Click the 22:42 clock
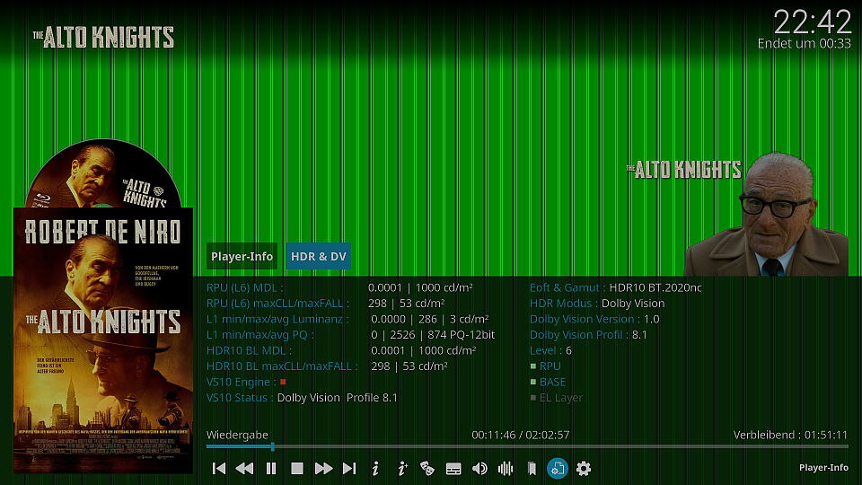The height and width of the screenshot is (485, 862). (x=812, y=22)
